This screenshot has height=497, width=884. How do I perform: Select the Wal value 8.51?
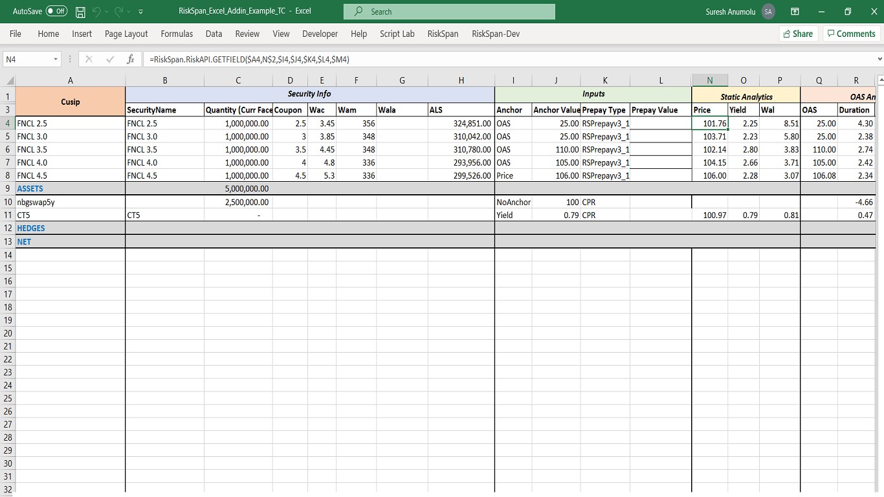[x=780, y=123]
